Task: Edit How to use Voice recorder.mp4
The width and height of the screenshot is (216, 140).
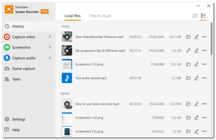Action: click(x=197, y=104)
